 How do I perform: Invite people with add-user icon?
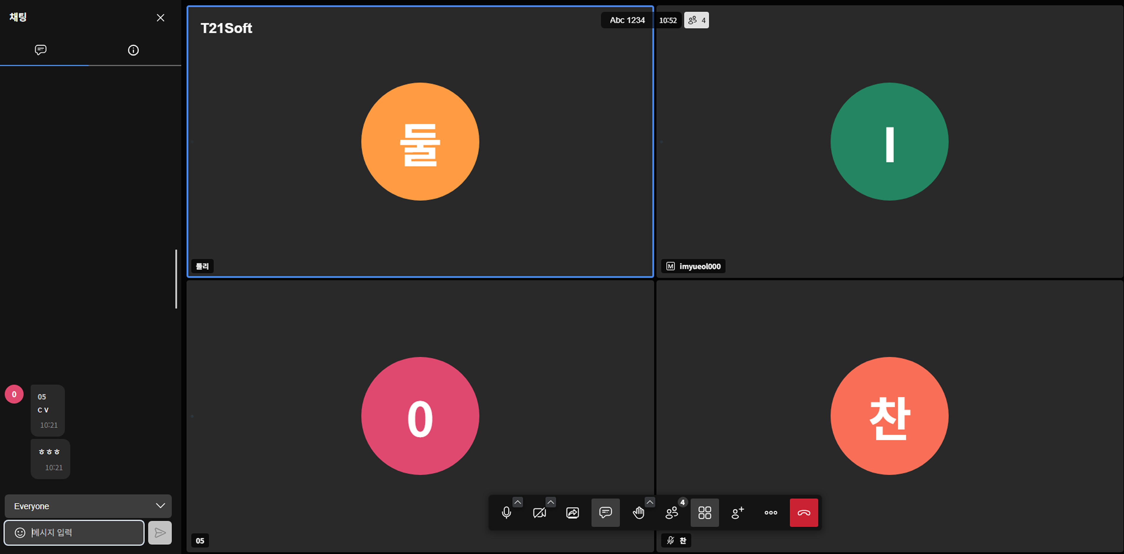pos(737,513)
